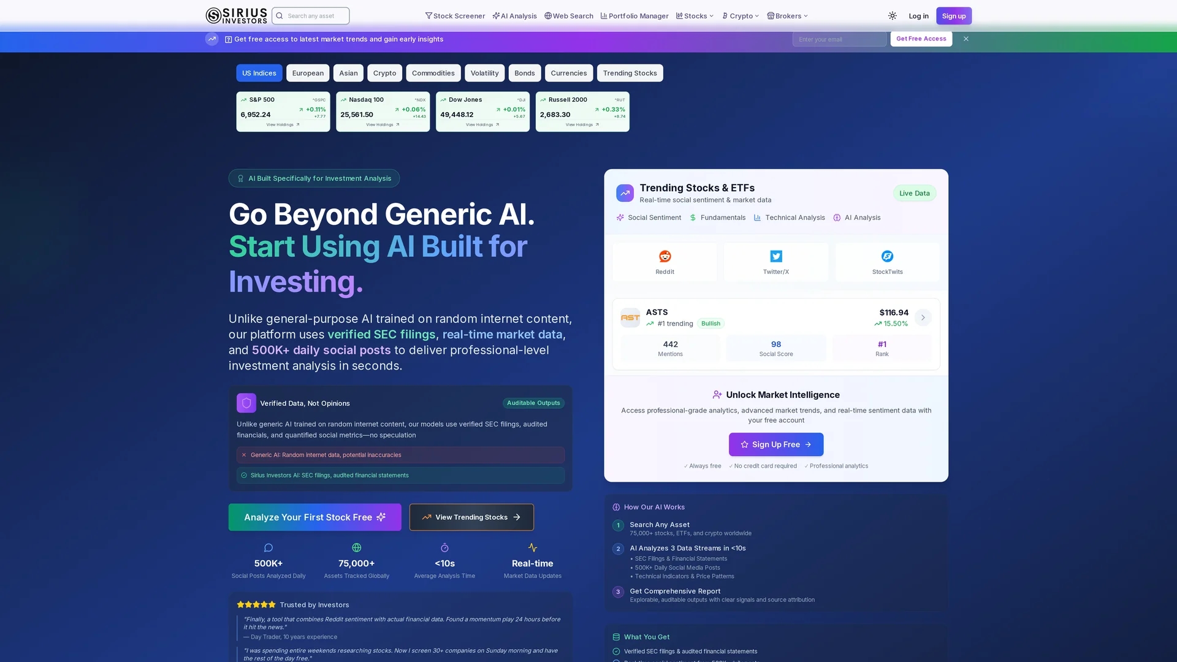This screenshot has width=1177, height=662.
Task: Click the five-star rating icons
Action: point(256,604)
